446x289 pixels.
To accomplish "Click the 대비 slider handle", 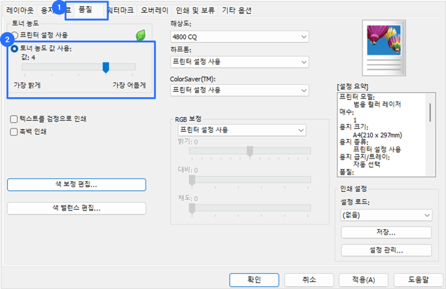I will click(x=192, y=180).
